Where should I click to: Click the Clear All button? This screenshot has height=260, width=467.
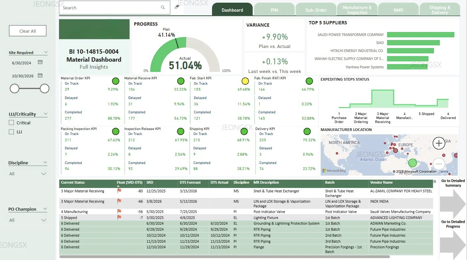coord(28,31)
